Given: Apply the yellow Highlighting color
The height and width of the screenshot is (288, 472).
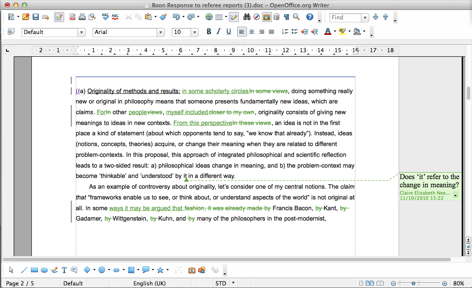Looking at the screenshot, I should [342, 31].
